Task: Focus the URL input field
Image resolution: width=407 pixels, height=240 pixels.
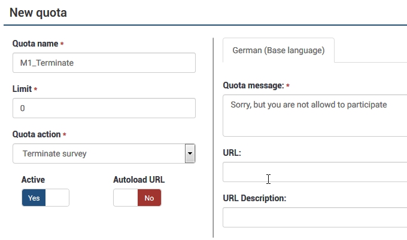Action: [x=314, y=172]
